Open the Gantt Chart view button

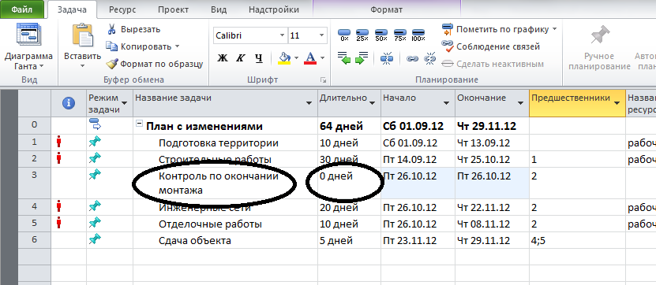click(28, 46)
